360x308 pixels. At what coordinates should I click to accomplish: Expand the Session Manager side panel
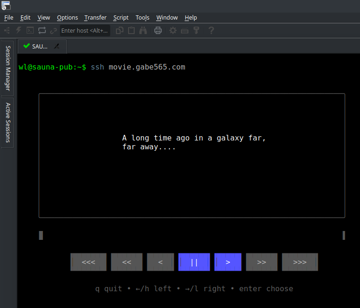8,68
